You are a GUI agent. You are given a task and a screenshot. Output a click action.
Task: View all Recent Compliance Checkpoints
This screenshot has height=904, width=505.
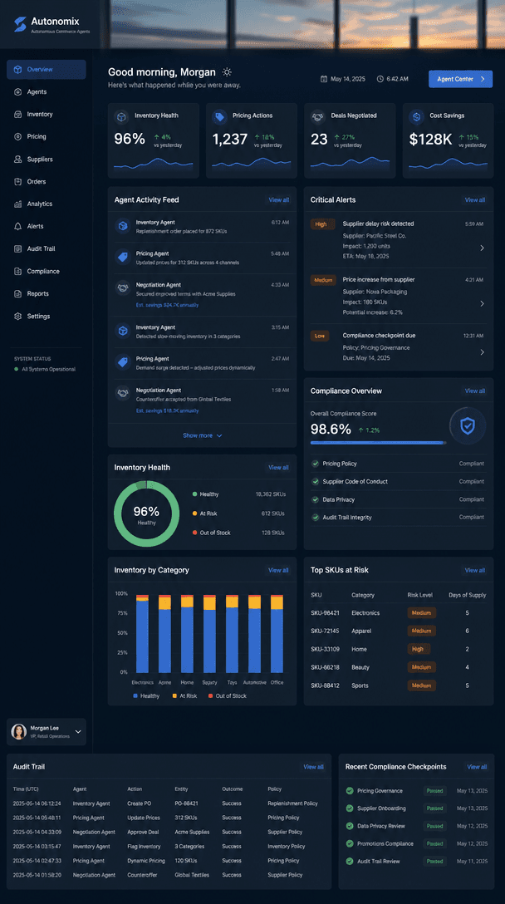[477, 767]
